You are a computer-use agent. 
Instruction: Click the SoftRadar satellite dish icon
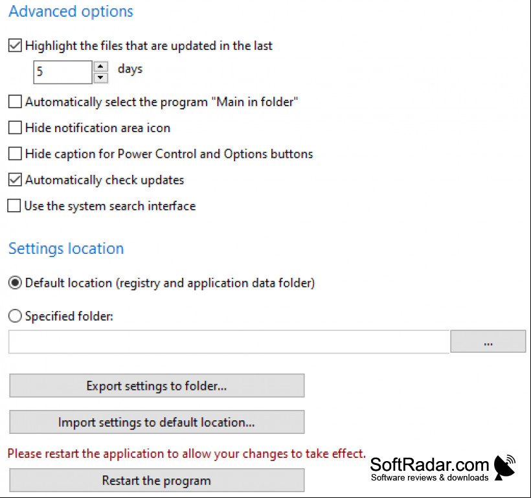tap(504, 468)
